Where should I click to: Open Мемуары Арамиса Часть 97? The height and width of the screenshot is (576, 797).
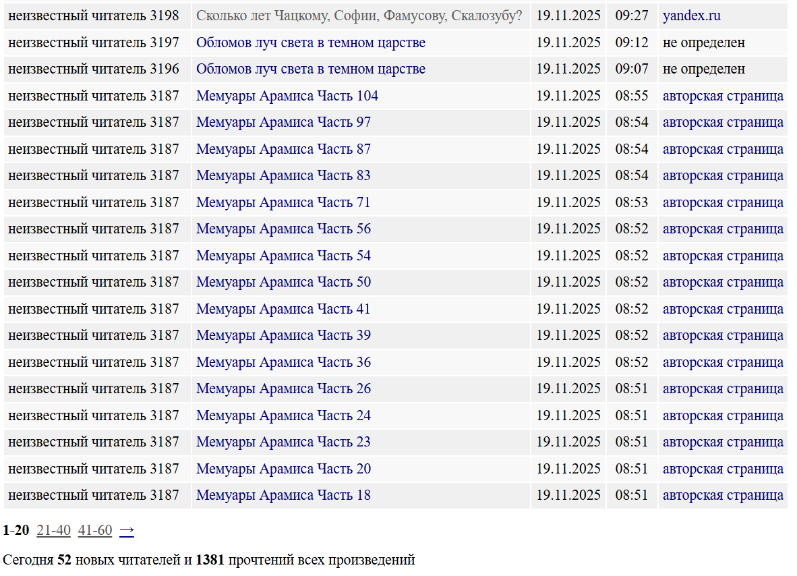pos(283,123)
